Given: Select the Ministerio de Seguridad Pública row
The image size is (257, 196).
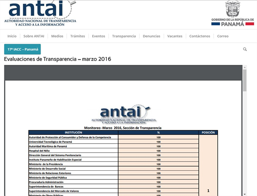Looking at the screenshot, I should point(114,178).
